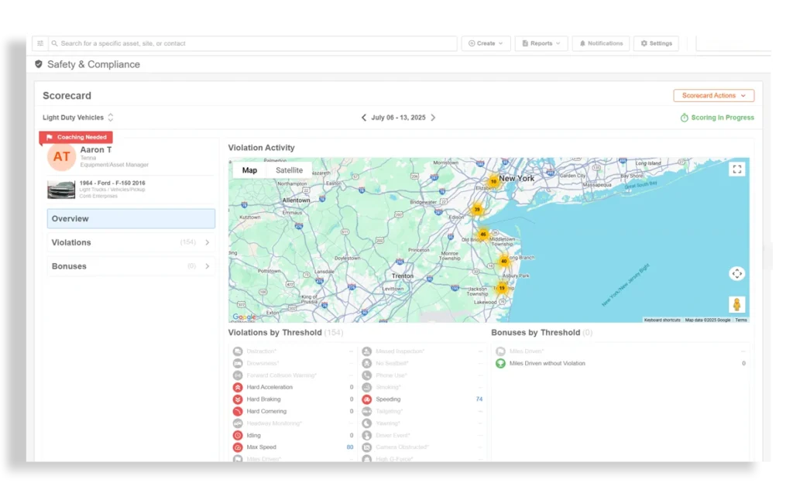This screenshot has height=500, width=793.
Task: Switch map to Satellite view
Action: pos(289,170)
